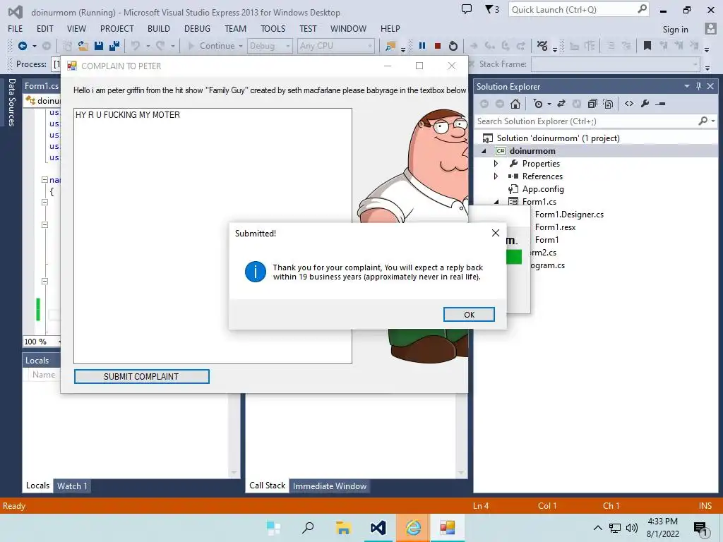Click the Sign in link

click(675, 29)
